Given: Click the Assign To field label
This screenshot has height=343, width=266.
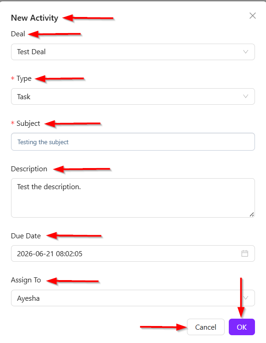Looking at the screenshot, I should pos(26,280).
